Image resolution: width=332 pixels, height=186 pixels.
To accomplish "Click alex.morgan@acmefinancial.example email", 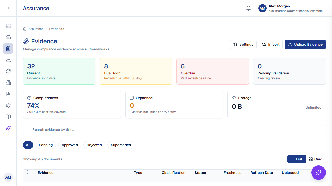I will (x=296, y=11).
